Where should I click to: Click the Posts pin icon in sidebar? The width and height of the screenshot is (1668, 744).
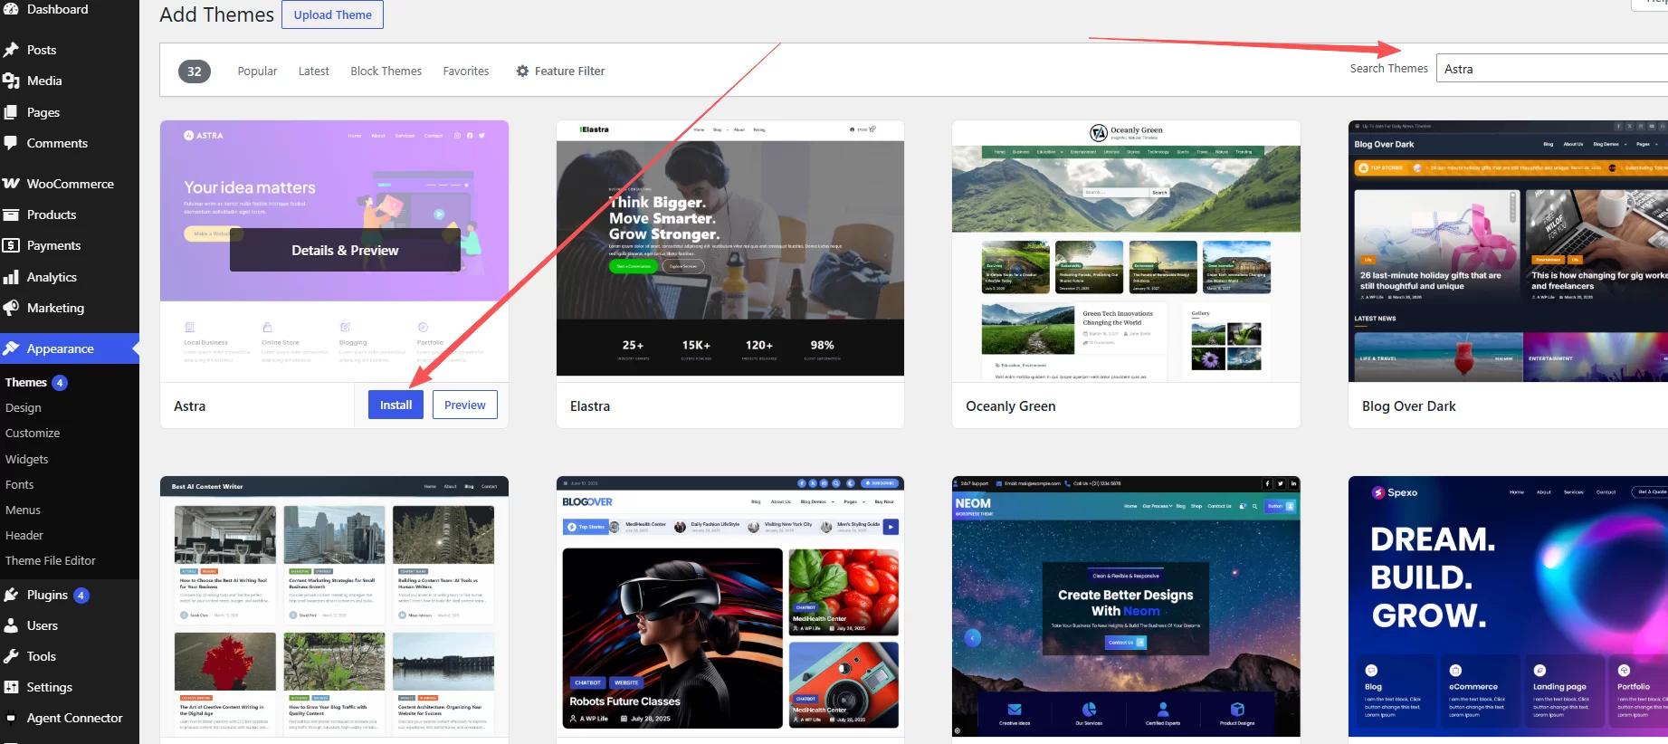tap(11, 50)
